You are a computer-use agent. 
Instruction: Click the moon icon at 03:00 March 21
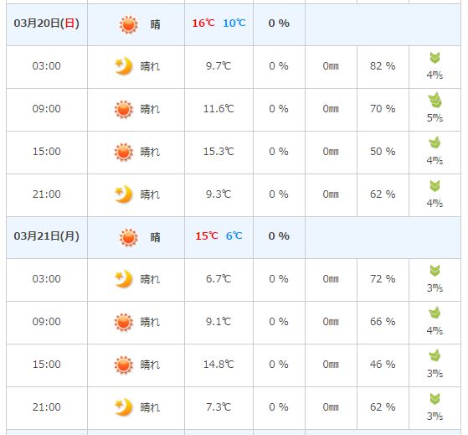click(124, 279)
